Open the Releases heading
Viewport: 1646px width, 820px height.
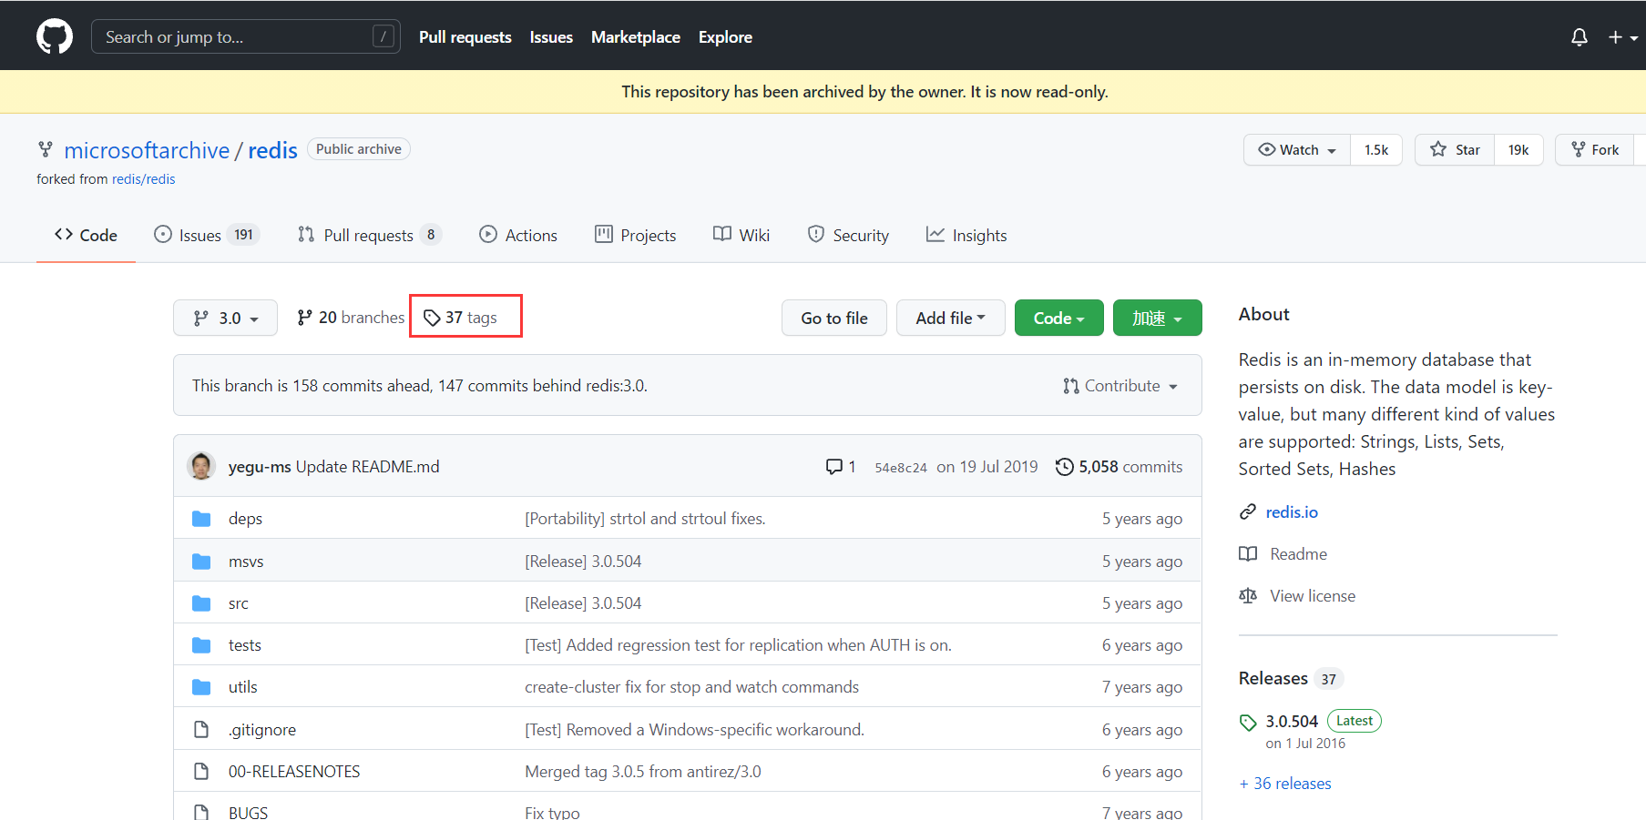point(1273,678)
